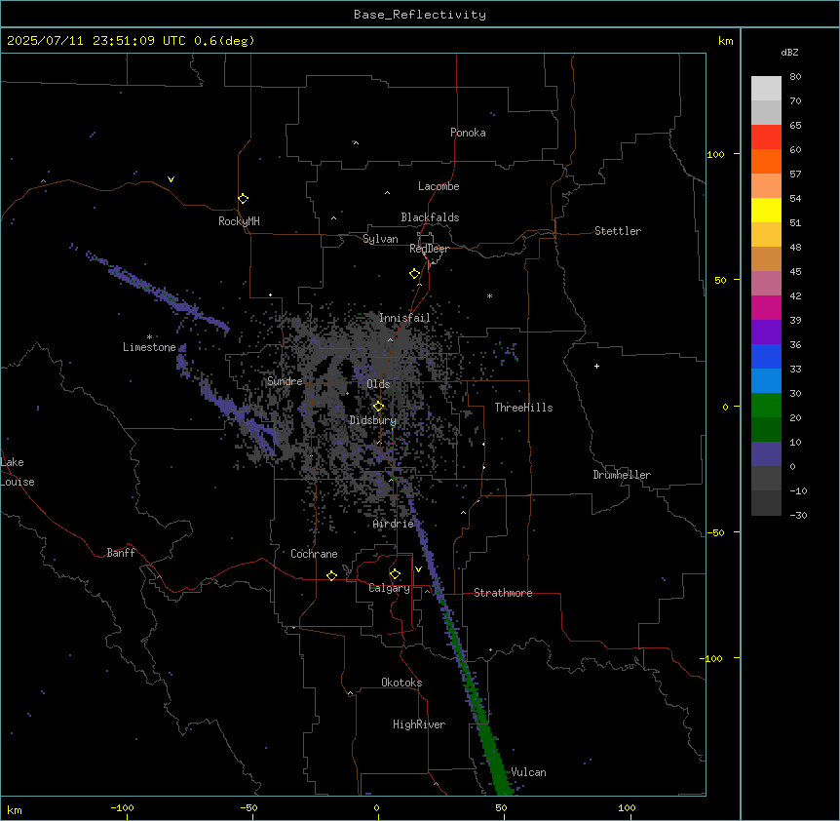Image resolution: width=840 pixels, height=821 pixels.
Task: Click the 80 value on dBZ legend
Action: (795, 77)
